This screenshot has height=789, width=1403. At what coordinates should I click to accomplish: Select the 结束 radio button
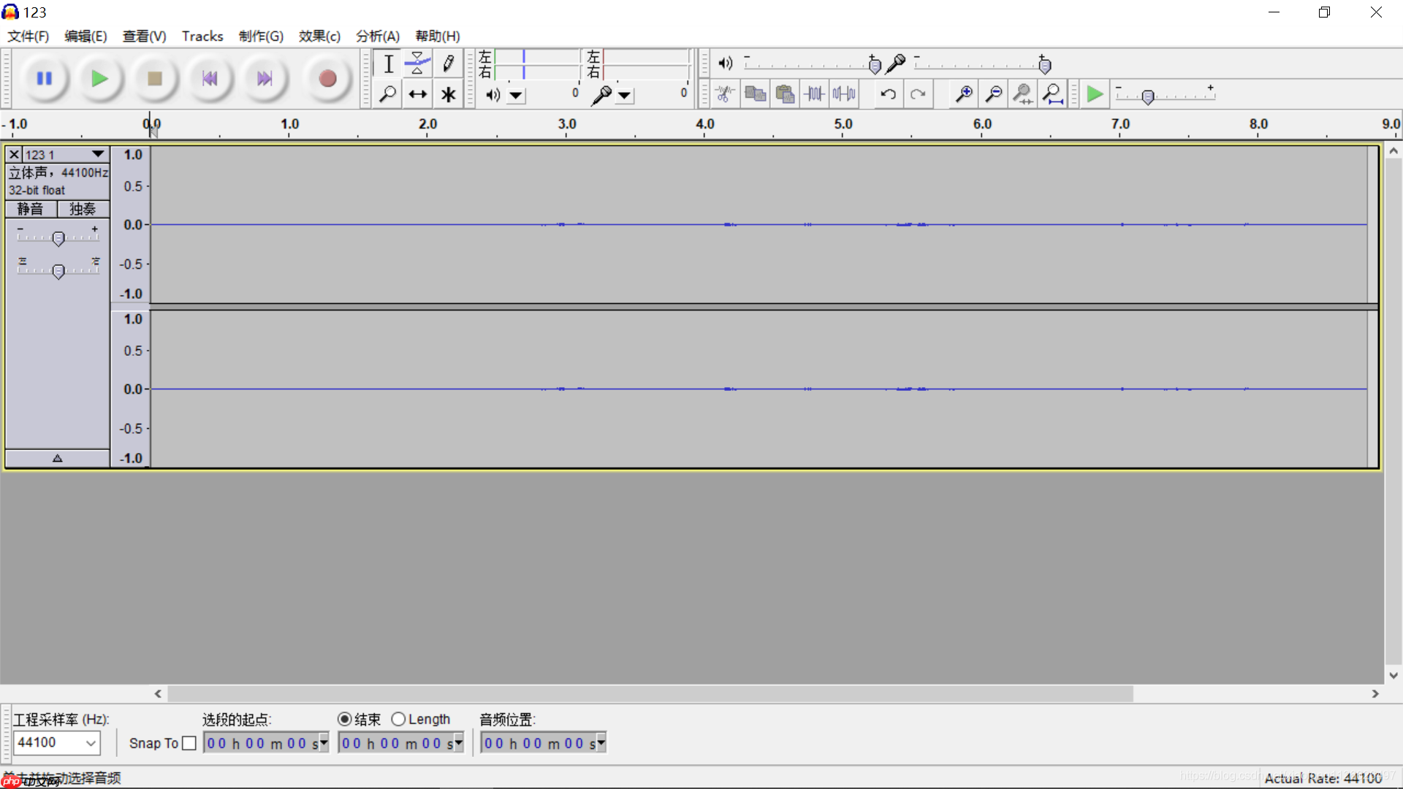coord(344,720)
